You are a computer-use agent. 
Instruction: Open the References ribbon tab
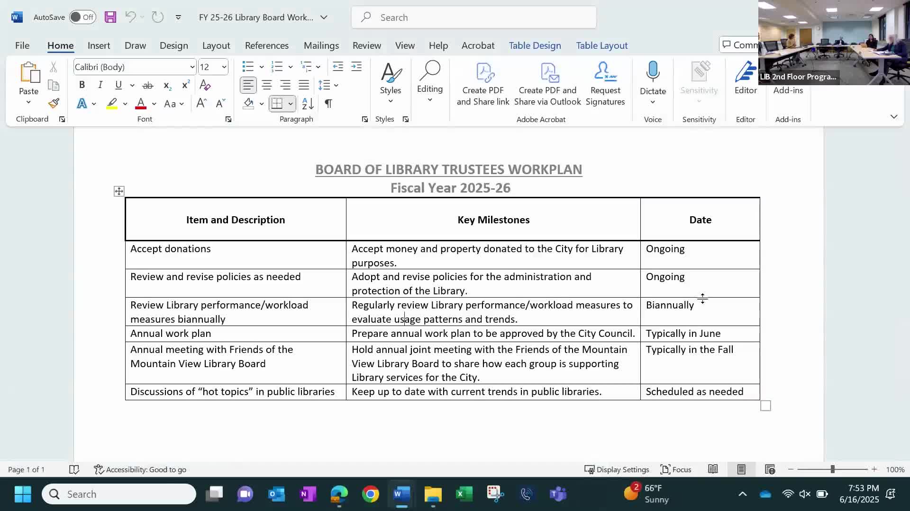click(266, 45)
